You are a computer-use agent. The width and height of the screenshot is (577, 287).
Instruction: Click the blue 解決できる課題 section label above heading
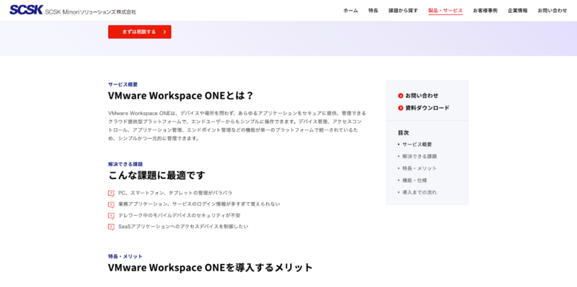click(125, 164)
